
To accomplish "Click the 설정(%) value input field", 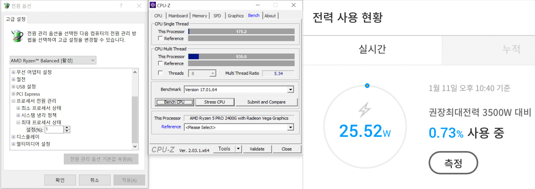I will [x=54, y=130].
